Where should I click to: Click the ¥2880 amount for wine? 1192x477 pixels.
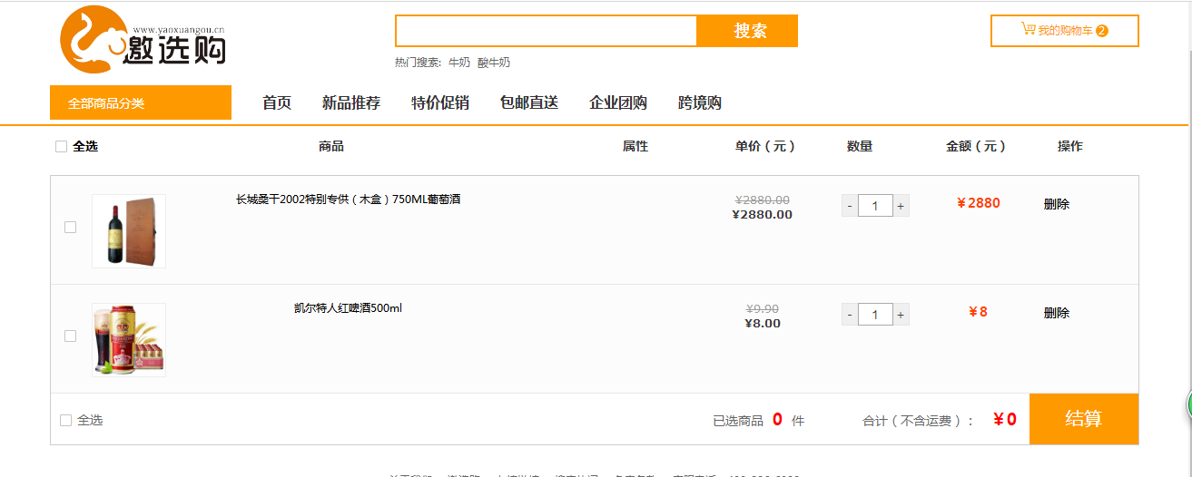click(x=979, y=203)
